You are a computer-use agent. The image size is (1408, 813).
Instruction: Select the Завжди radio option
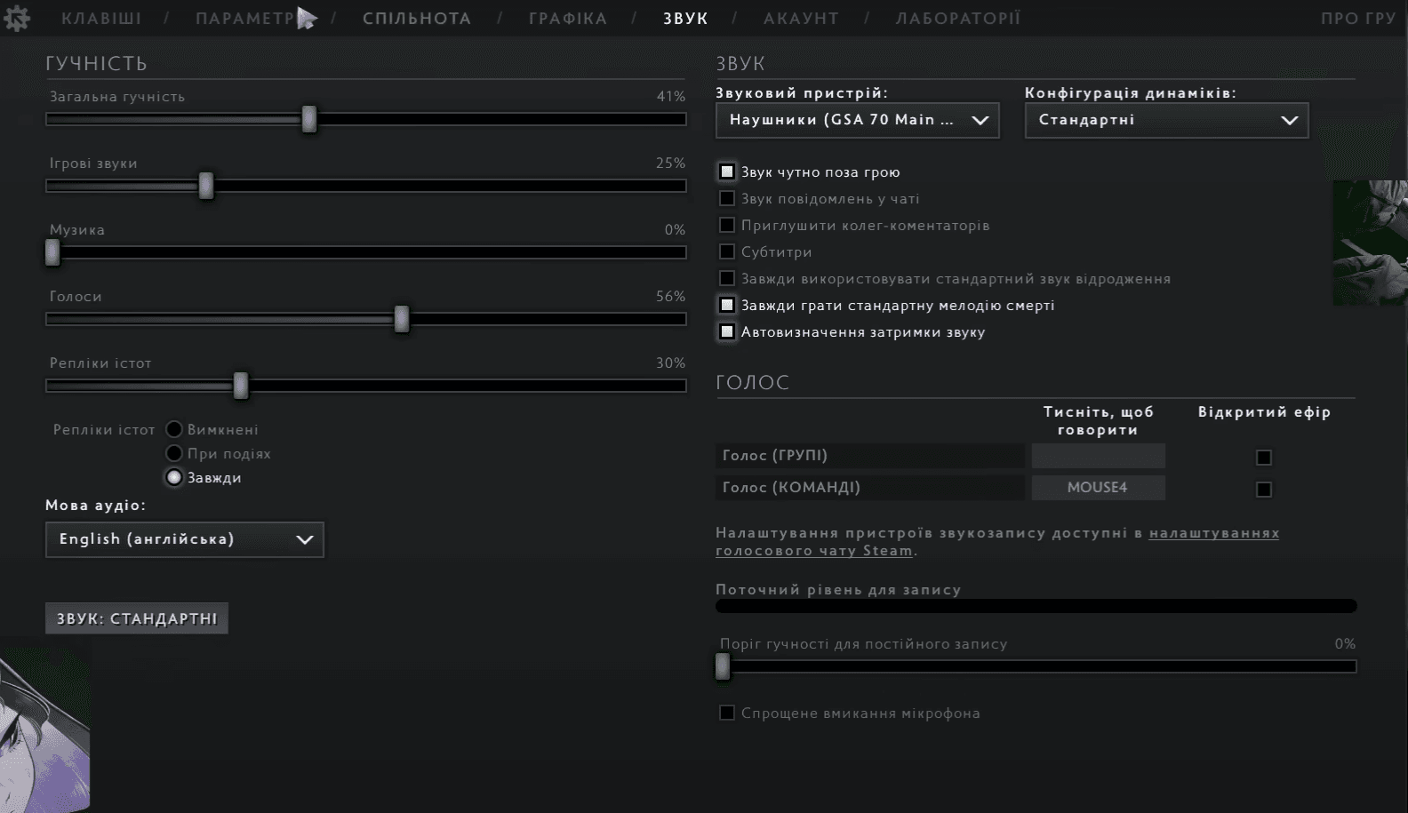pos(174,477)
